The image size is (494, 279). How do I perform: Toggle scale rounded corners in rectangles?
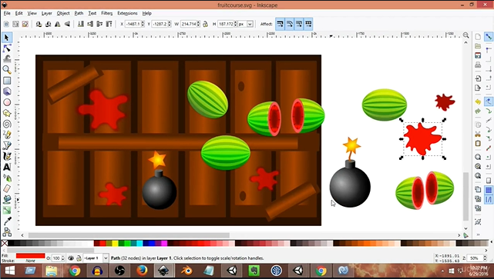click(290, 24)
